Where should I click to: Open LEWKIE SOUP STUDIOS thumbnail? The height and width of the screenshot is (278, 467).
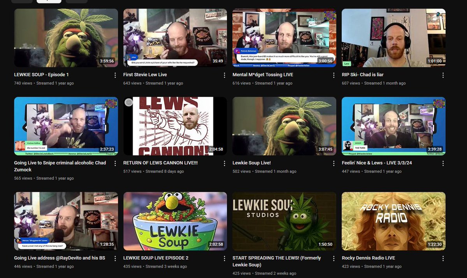point(284,221)
